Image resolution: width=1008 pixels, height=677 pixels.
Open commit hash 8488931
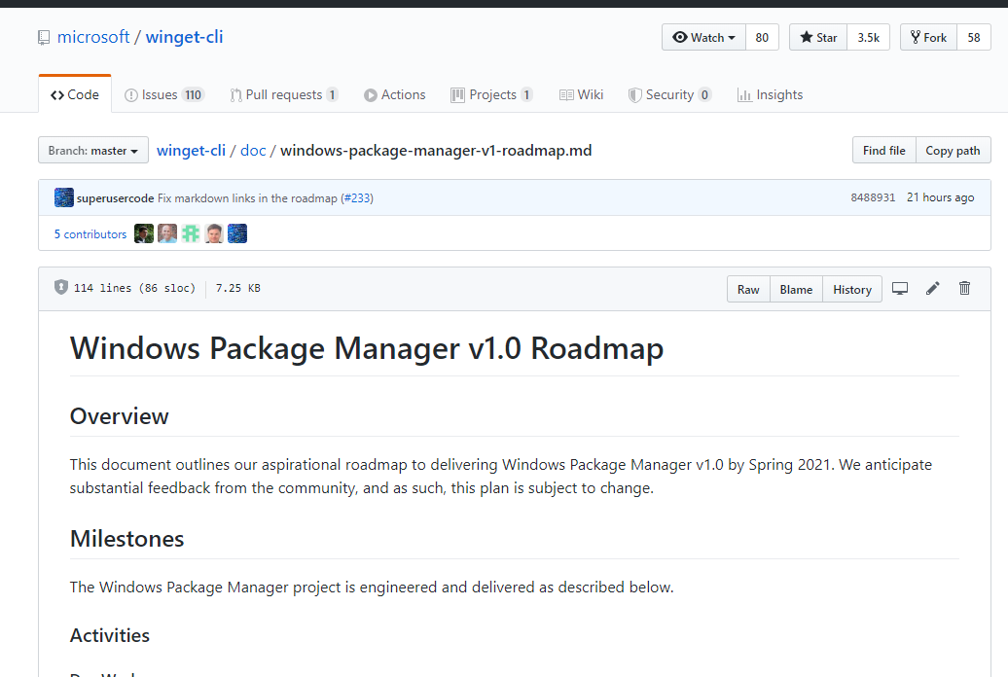pyautogui.click(x=873, y=197)
